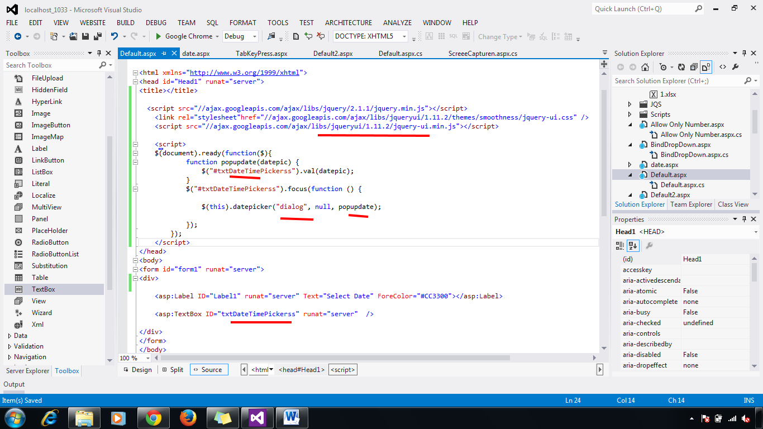763x429 pixels.
Task: Switch to the Default.aspx.cs tab
Action: (x=400, y=54)
